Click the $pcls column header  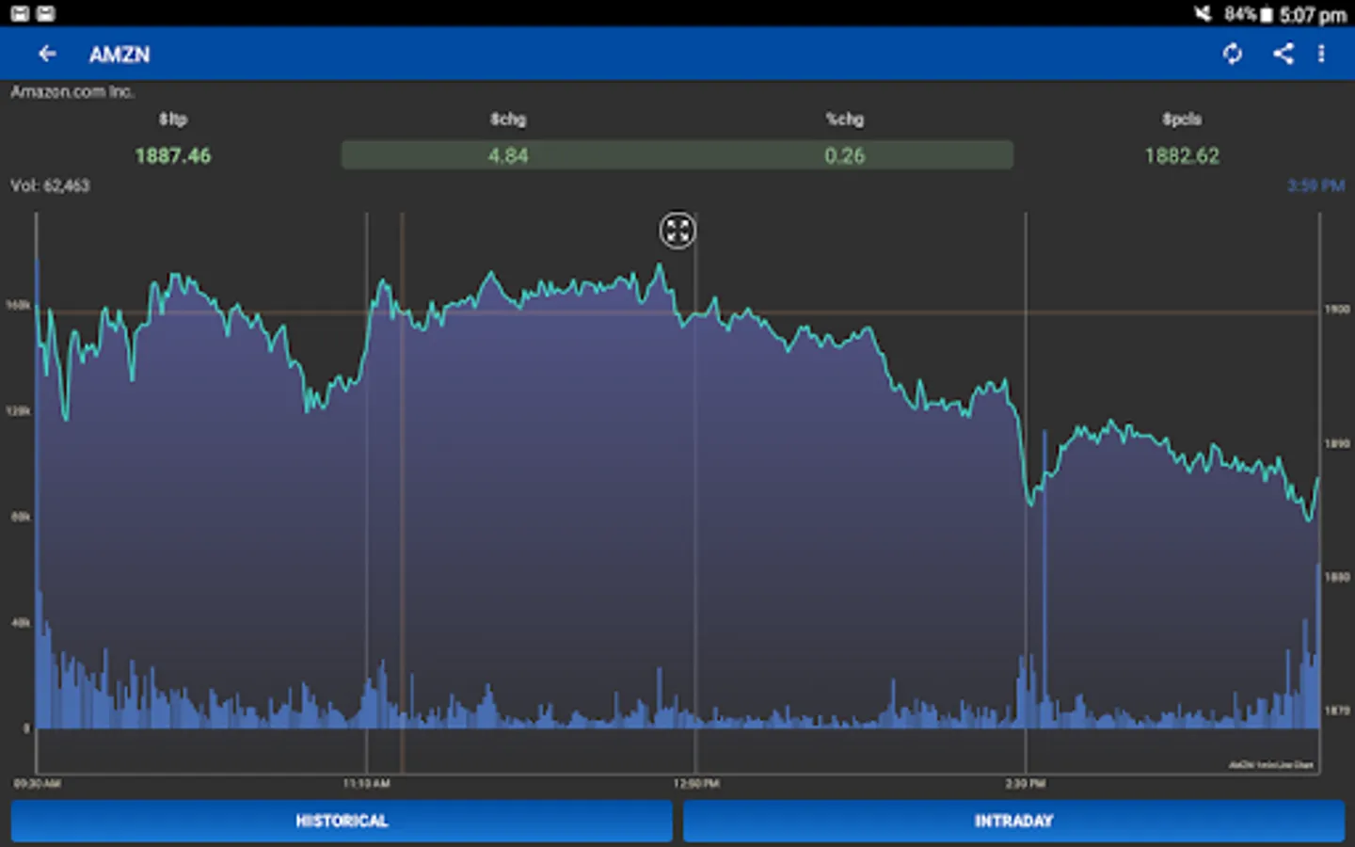(1182, 119)
